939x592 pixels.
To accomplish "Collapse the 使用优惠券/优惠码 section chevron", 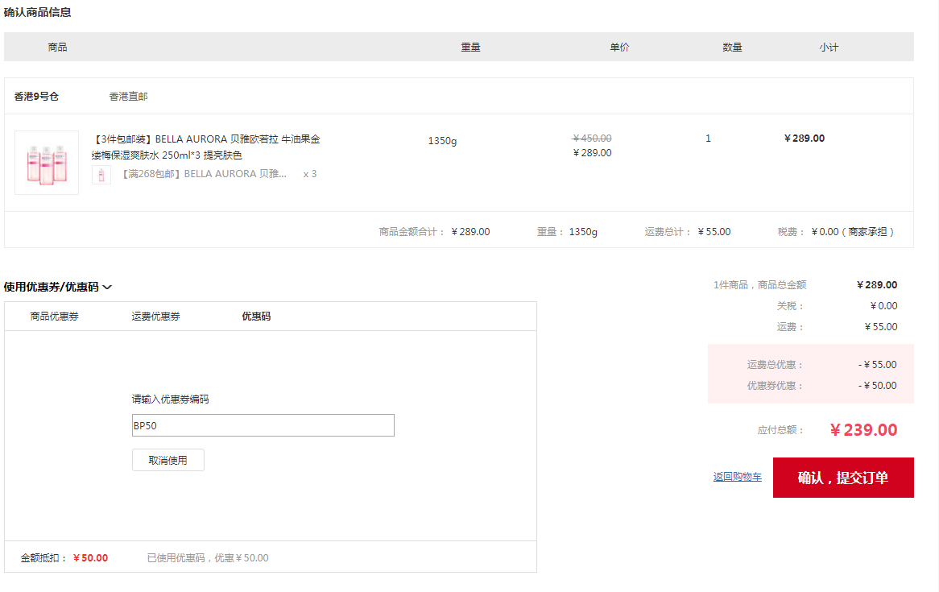I will [x=107, y=287].
